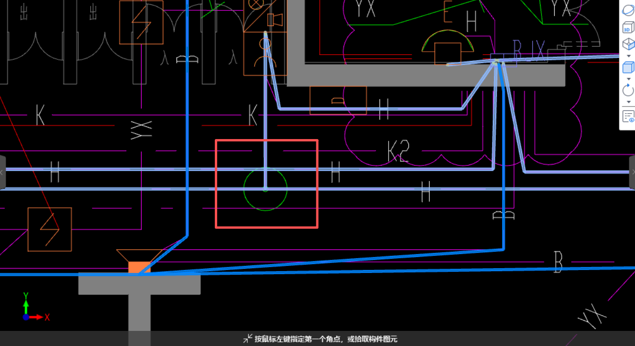Expand dropdown arrow below the rotate icon
The width and height of the screenshot is (635, 346).
628,102
